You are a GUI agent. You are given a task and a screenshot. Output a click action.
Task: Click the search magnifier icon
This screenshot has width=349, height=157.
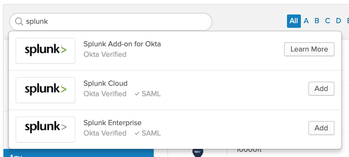(x=19, y=21)
